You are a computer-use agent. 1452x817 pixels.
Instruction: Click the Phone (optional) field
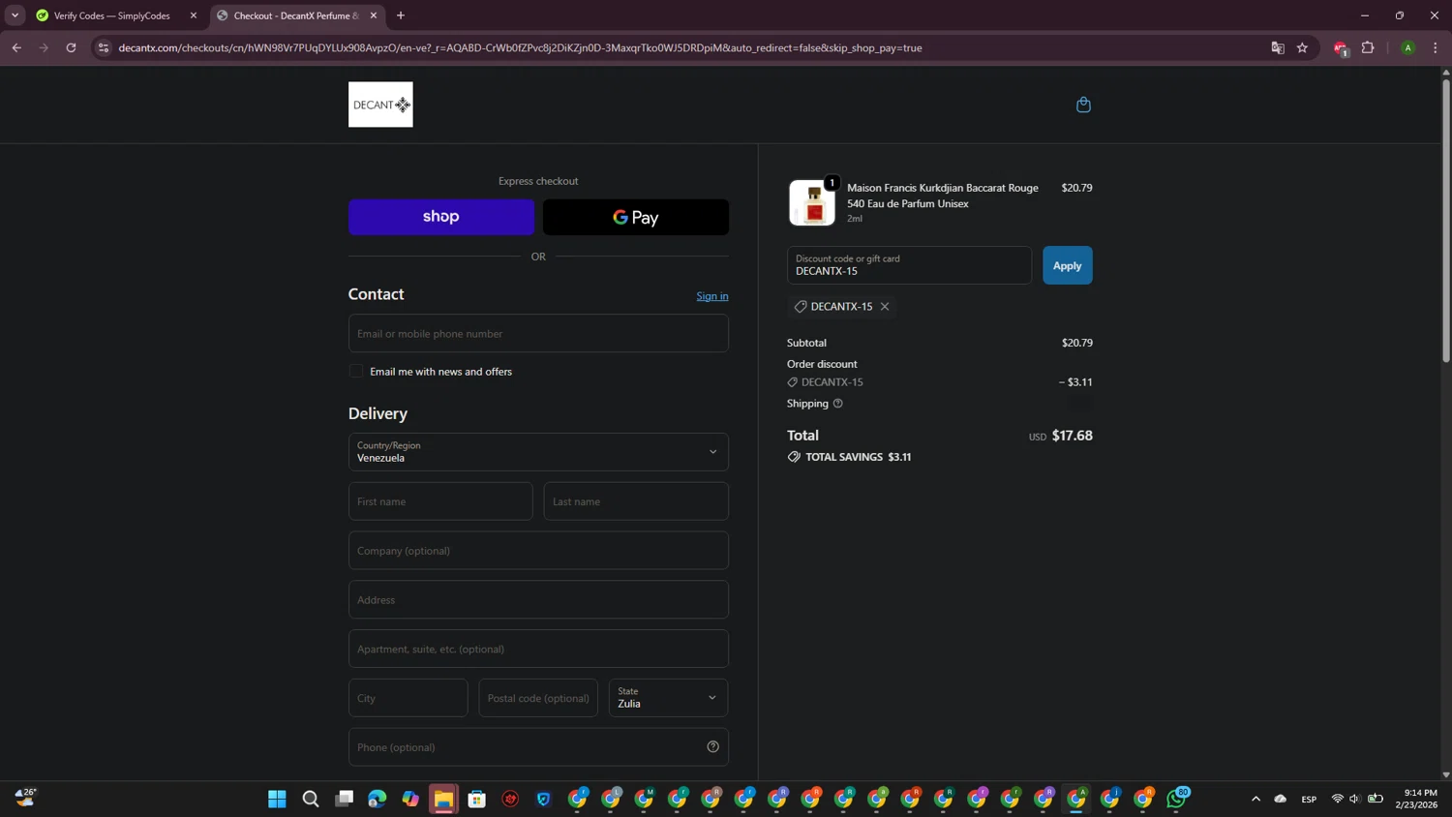point(538,747)
